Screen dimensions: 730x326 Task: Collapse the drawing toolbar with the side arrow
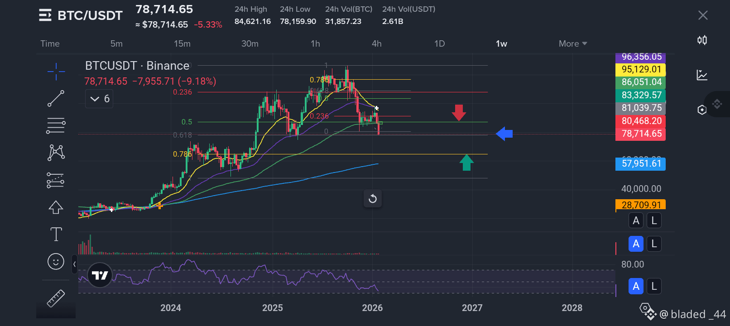tap(74, 264)
